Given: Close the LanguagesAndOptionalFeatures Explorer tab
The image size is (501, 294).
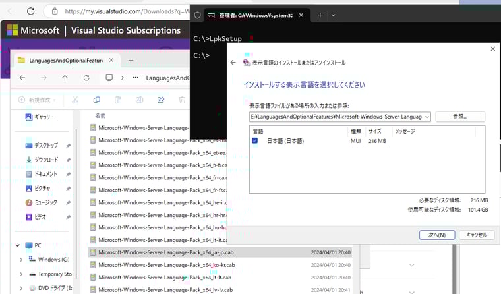Looking at the screenshot, I should coord(111,60).
